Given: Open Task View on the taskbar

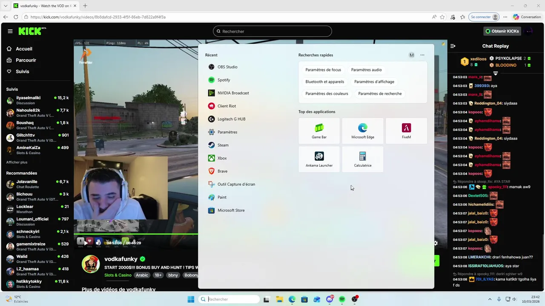Looking at the screenshot, I should [x=267, y=299].
